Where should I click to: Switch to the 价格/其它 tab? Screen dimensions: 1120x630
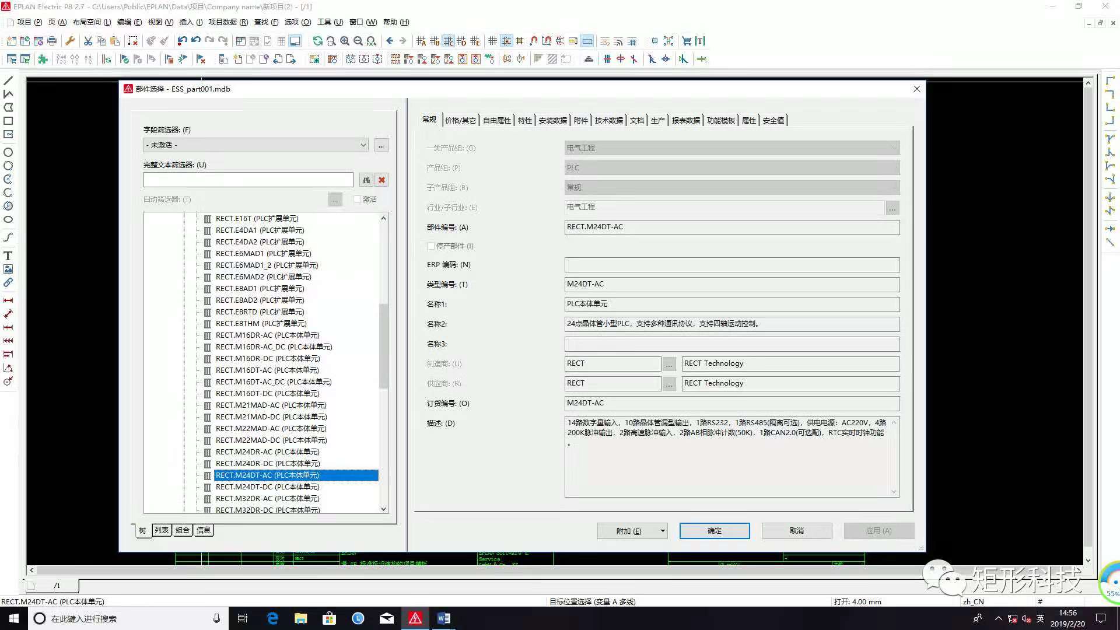coord(460,121)
